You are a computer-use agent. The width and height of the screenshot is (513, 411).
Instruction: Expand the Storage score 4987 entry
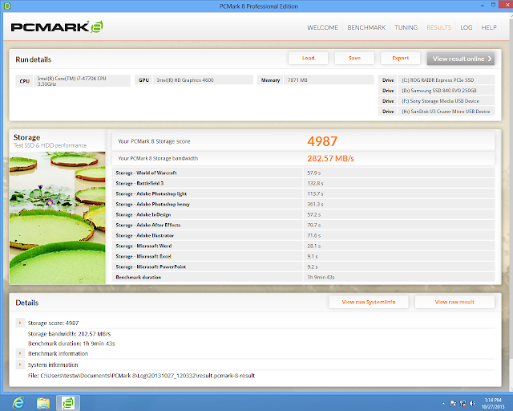tap(20, 323)
